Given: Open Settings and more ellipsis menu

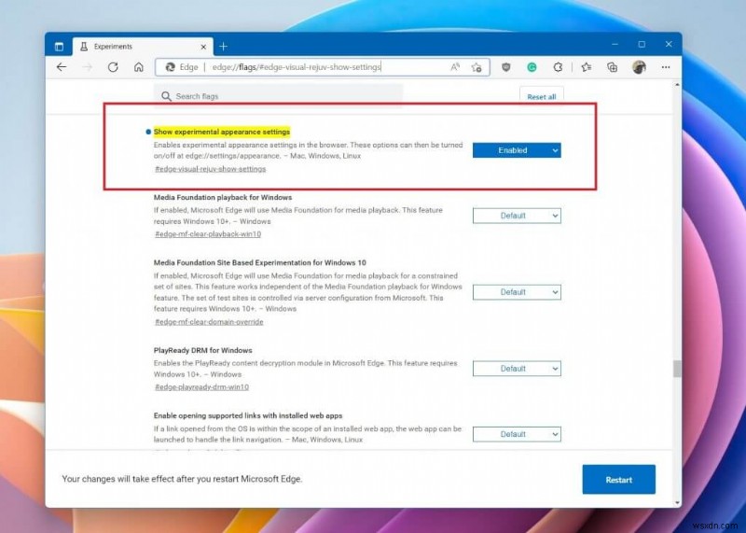Looking at the screenshot, I should [666, 67].
